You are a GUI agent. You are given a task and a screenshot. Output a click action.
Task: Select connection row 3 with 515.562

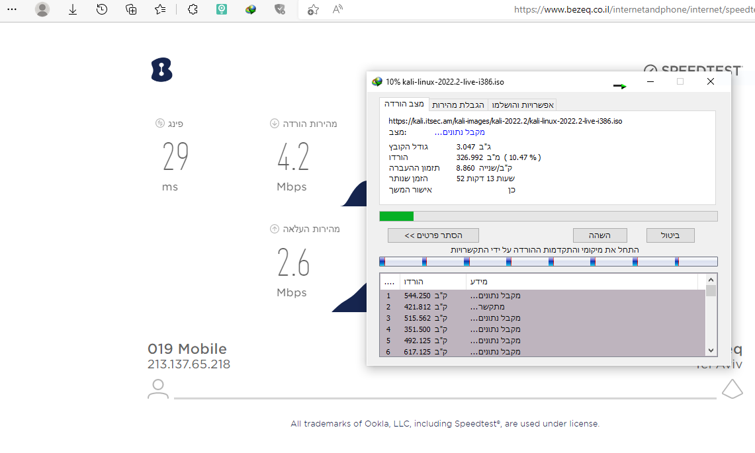click(543, 318)
